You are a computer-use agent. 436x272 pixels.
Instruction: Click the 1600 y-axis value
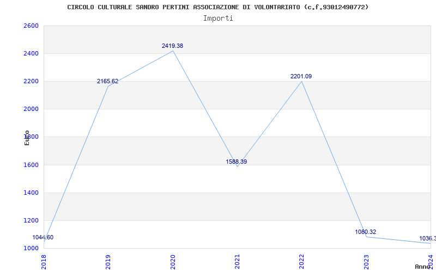click(31, 165)
